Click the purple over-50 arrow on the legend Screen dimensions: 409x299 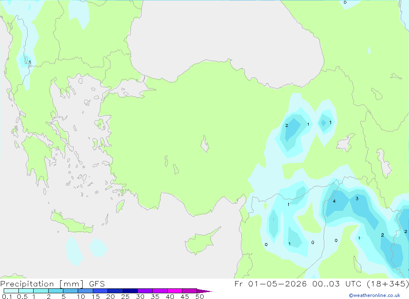pos(204,291)
